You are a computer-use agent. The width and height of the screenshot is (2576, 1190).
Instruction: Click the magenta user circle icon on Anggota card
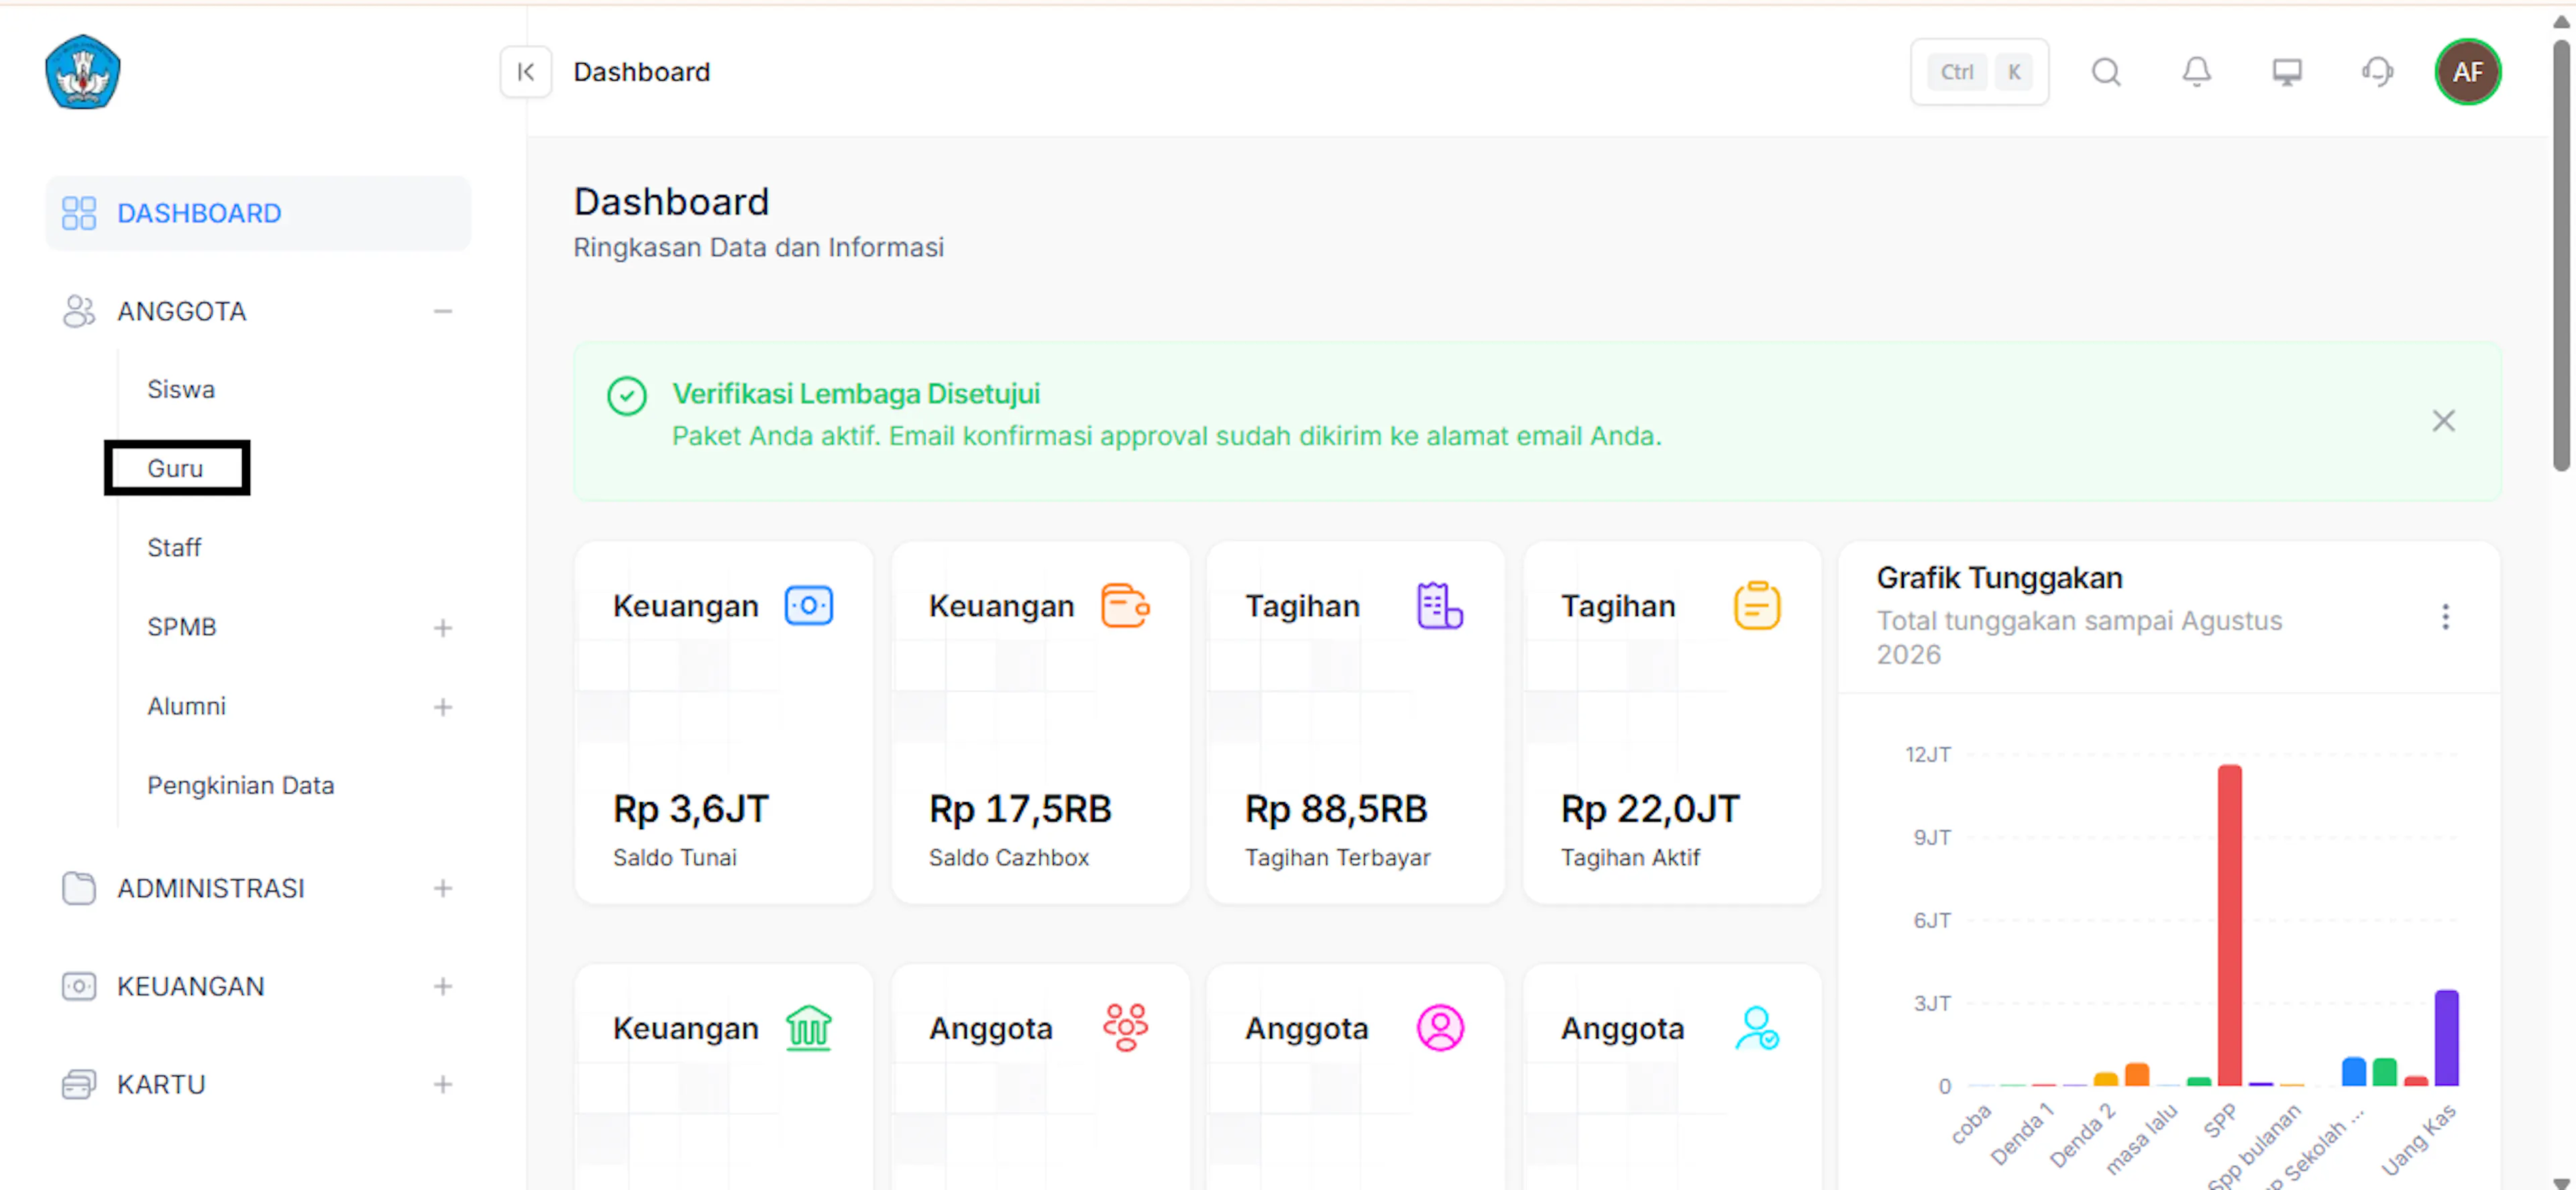[x=1440, y=1028]
